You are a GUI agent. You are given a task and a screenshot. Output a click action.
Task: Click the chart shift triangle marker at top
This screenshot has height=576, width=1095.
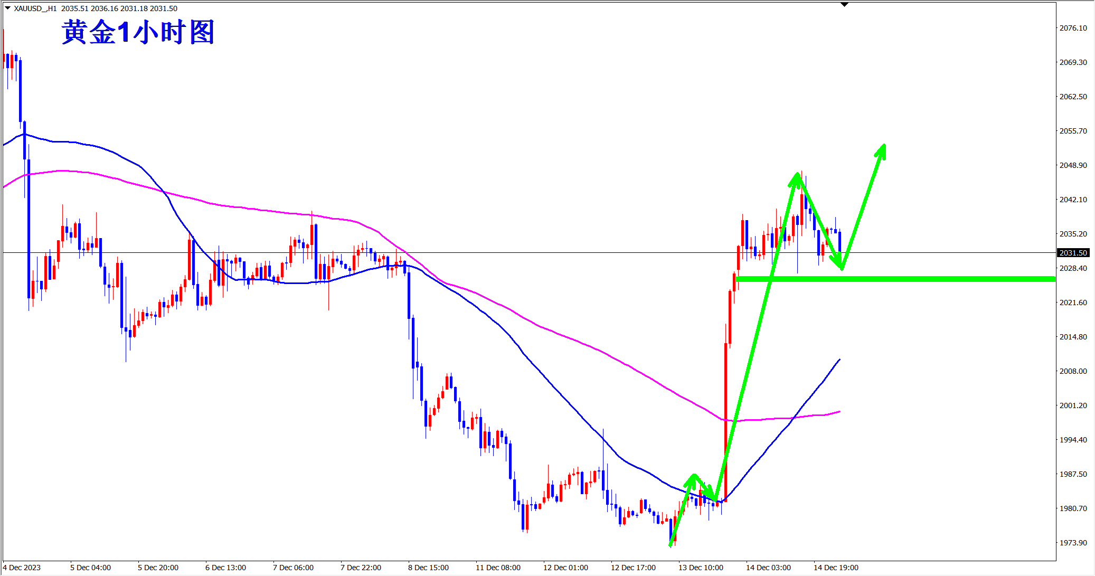tap(844, 4)
